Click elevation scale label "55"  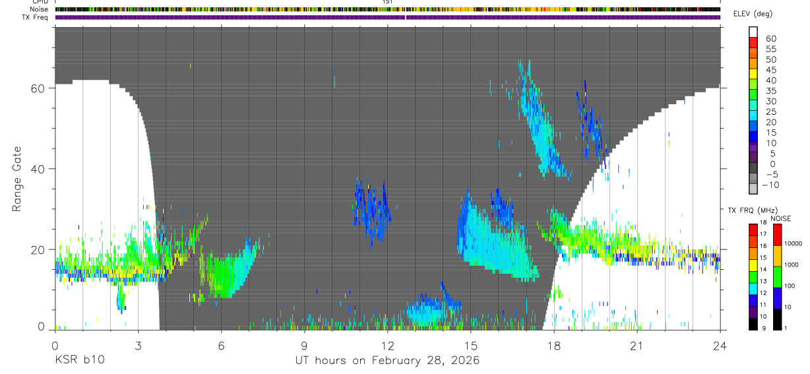click(770, 49)
